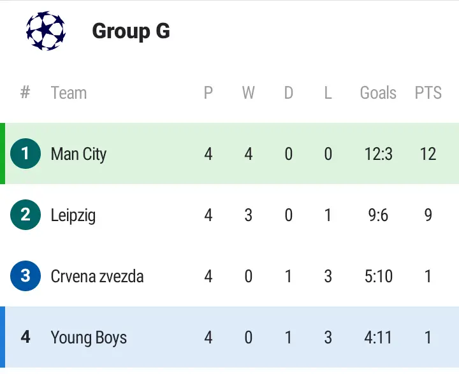Select the Man City team name
The image size is (459, 374).
tap(78, 154)
